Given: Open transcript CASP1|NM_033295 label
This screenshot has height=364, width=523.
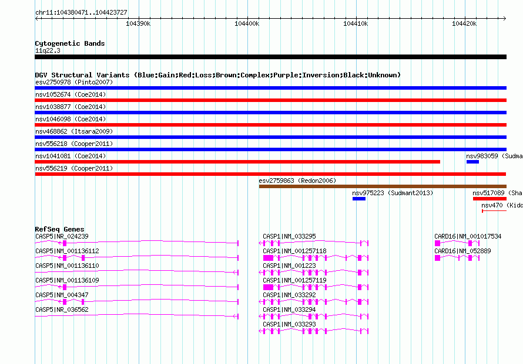Looking at the screenshot, I should click(x=289, y=237).
